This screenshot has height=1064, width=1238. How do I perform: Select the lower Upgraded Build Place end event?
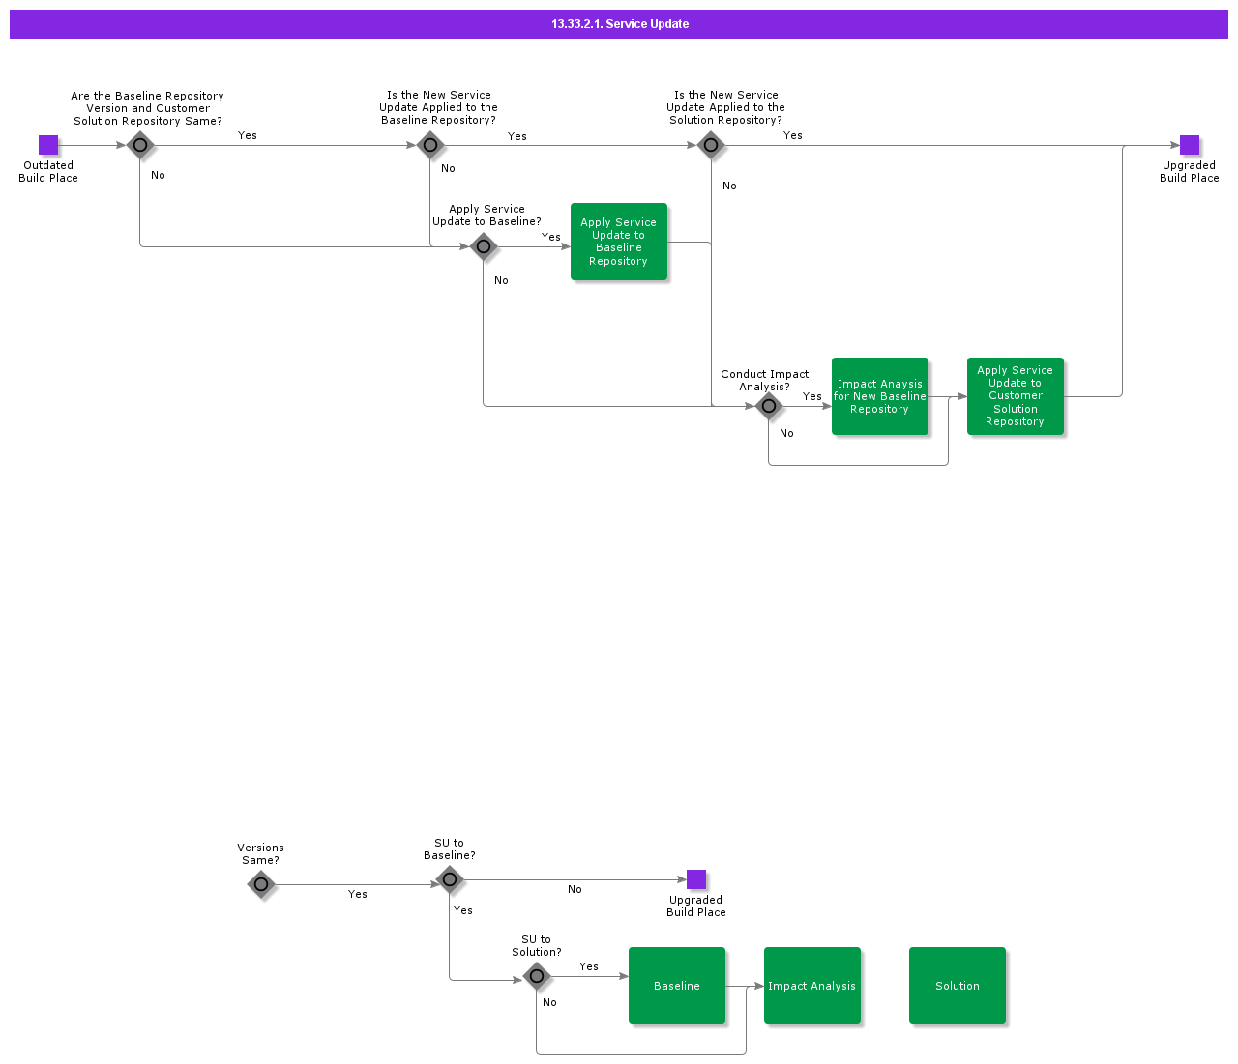click(x=695, y=879)
